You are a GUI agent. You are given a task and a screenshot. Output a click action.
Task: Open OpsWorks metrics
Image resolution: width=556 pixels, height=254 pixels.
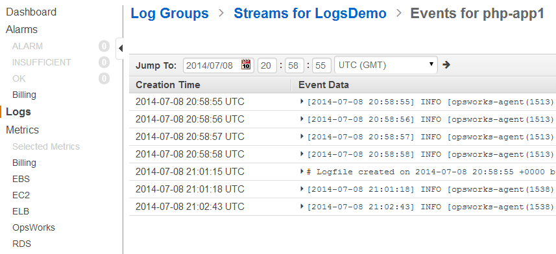34,227
